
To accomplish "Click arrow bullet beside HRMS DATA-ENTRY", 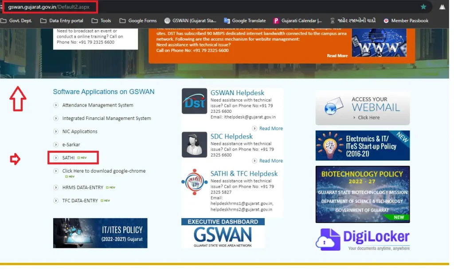I will coord(56,188).
